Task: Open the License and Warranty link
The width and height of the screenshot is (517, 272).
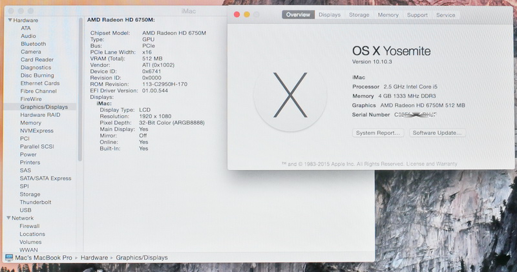Action: (432, 164)
